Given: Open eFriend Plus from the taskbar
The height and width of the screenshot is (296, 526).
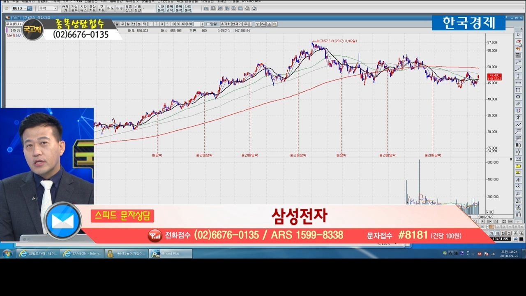Looking at the screenshot, I should point(169,254).
